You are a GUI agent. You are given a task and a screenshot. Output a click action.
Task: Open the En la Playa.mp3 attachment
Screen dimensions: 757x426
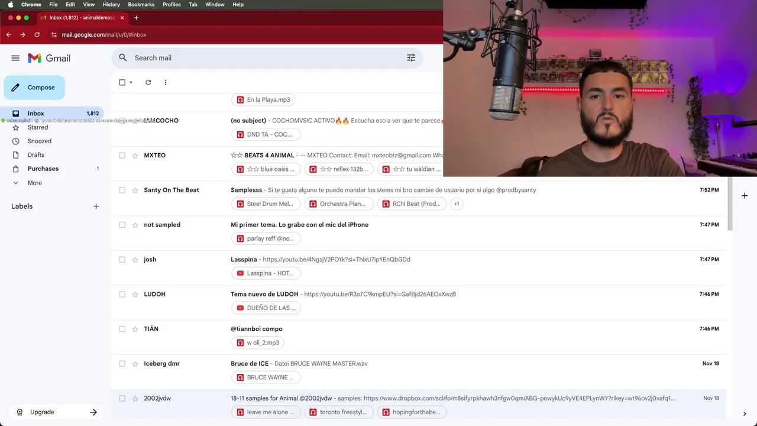coord(264,100)
